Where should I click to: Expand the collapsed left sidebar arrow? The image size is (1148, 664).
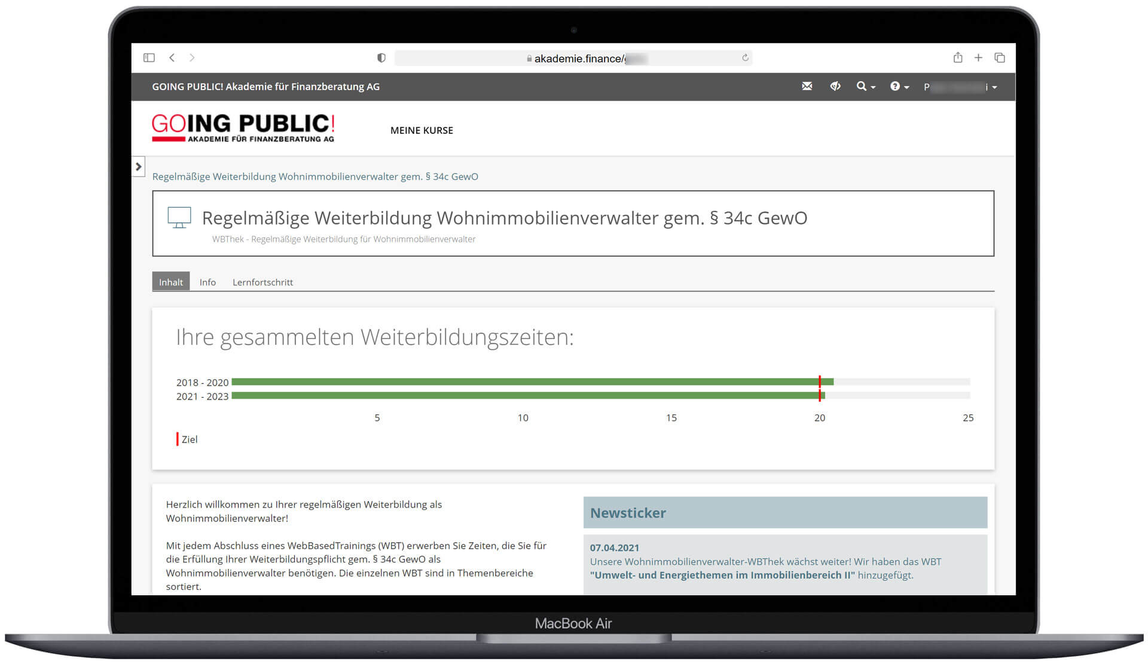click(139, 167)
